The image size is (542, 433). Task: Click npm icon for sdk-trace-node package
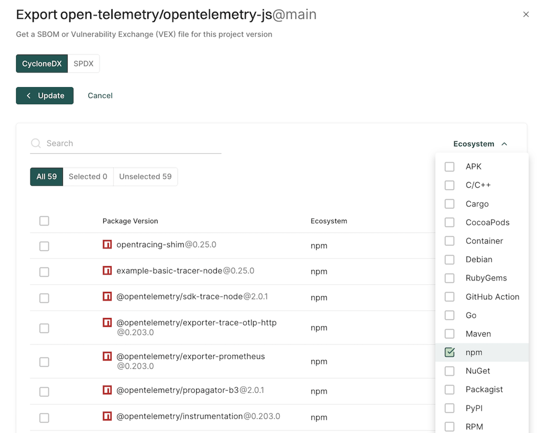107,296
